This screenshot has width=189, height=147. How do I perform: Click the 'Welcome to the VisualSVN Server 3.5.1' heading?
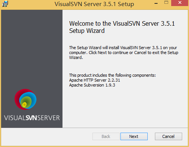(122, 27)
